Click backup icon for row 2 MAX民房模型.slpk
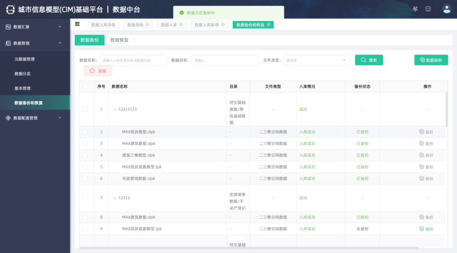 tap(421, 132)
